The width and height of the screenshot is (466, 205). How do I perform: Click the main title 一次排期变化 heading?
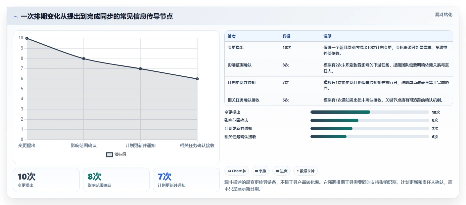[x=97, y=16]
